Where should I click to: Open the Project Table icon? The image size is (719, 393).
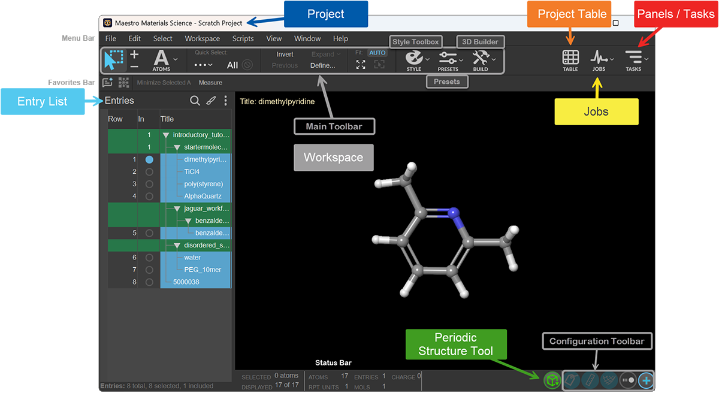pos(570,58)
